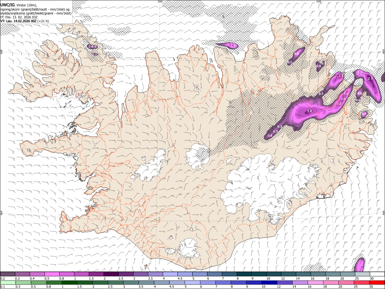The image size is (385, 289).
Task: Click the '1.0' snowfall value label
Action: pyautogui.click(x=360, y=73)
